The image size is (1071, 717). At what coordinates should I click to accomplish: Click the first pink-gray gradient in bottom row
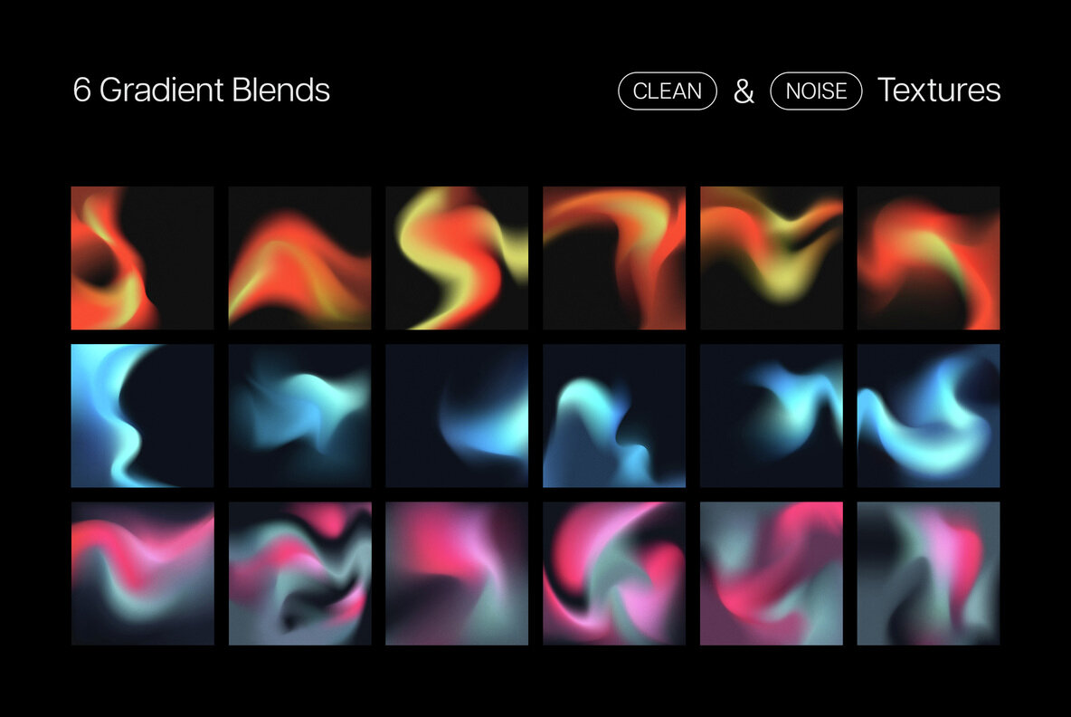141,572
